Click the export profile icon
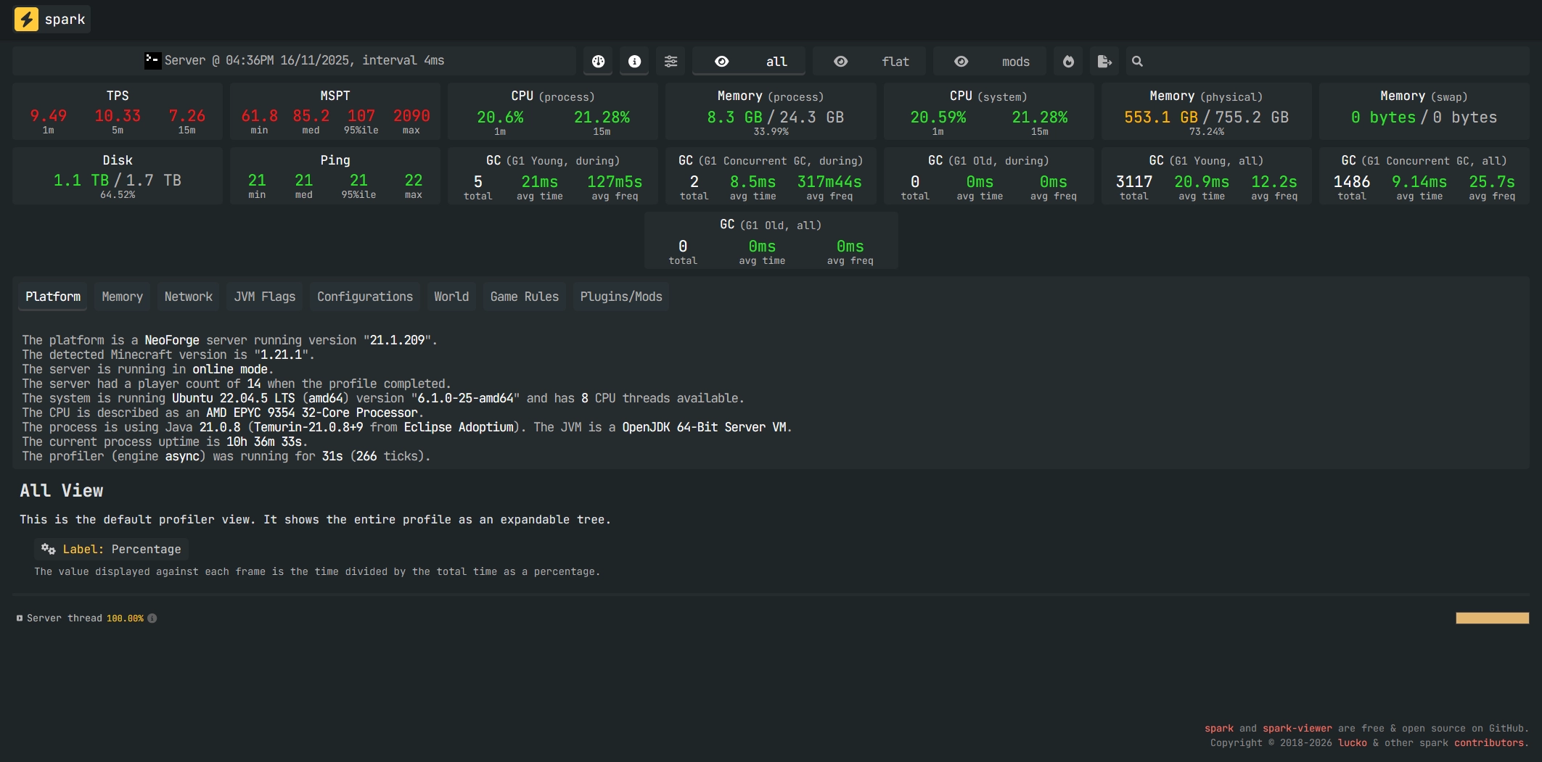 (x=1104, y=62)
